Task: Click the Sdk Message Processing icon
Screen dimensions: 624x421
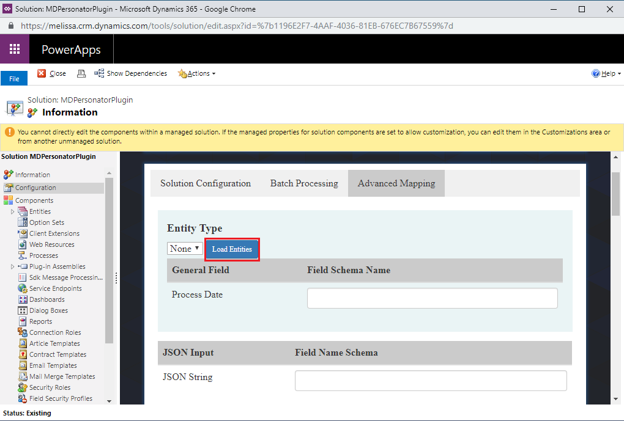Action: point(23,277)
